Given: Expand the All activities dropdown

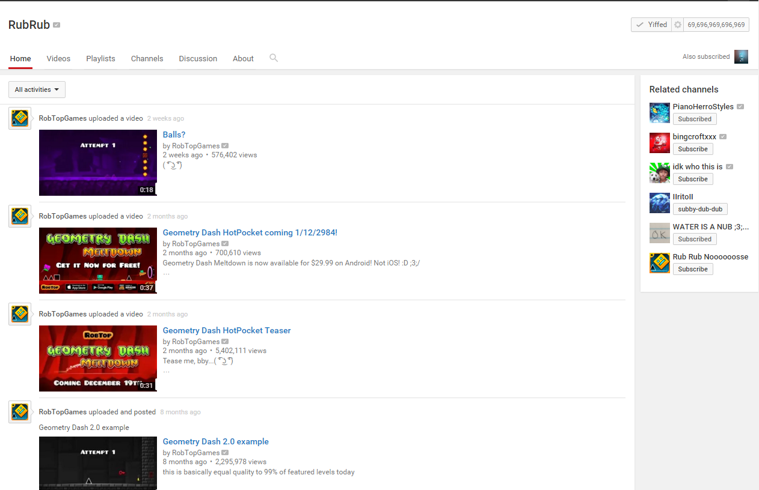Looking at the screenshot, I should [x=37, y=89].
